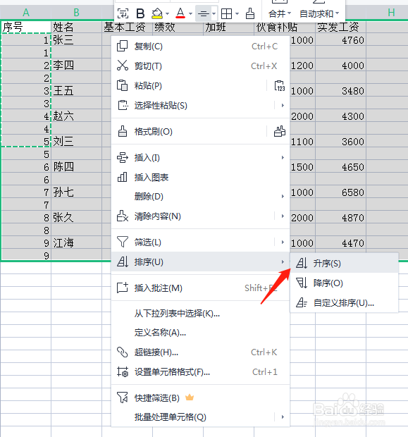Screen dimensions: 408x437
Task: Click cell containing 张久
Action: pyautogui.click(x=76, y=217)
